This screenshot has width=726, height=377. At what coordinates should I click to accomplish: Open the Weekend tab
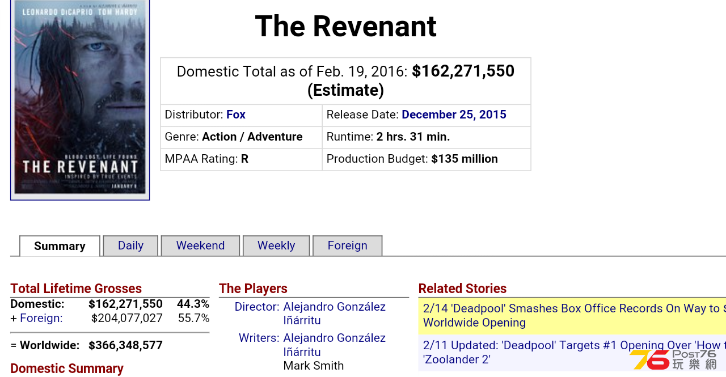click(200, 245)
